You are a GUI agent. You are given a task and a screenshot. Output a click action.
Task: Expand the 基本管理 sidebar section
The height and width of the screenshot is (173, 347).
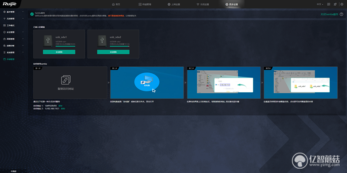point(13,12)
